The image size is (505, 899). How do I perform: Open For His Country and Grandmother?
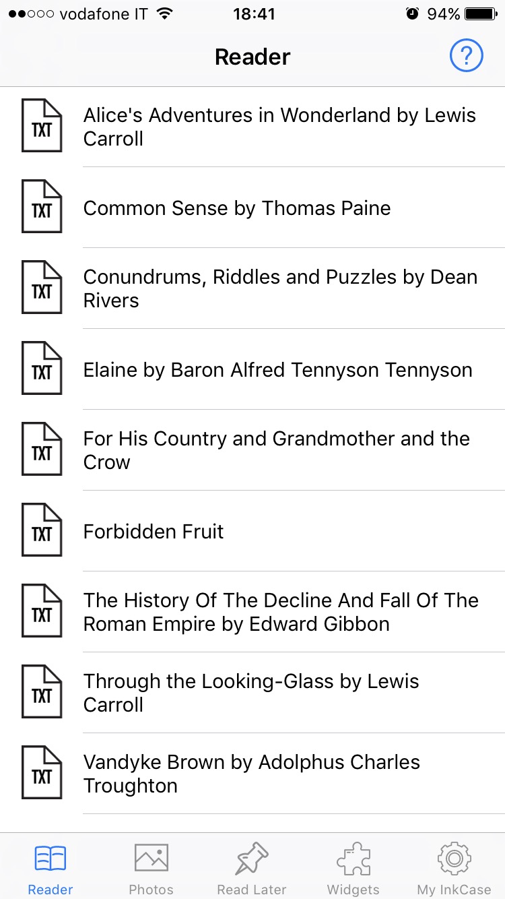point(276,450)
